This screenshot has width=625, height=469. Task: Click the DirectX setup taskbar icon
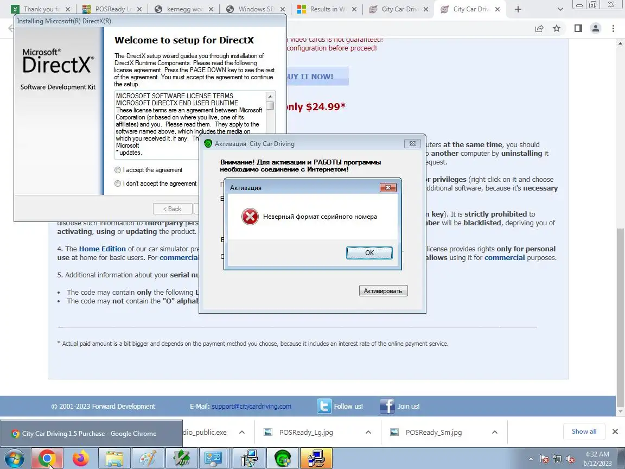pos(316,459)
